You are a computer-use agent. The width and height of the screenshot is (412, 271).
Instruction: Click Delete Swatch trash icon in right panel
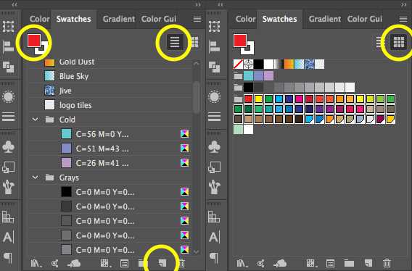click(387, 263)
